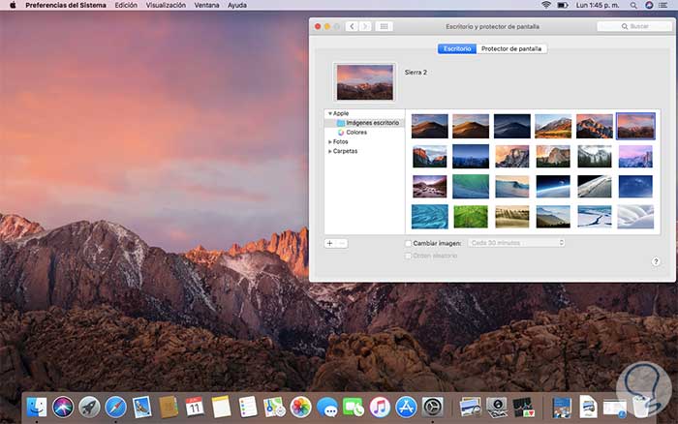
Task: Open Apple menu
Action: (x=13, y=5)
